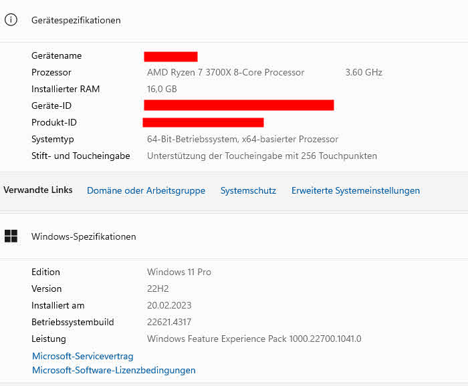The height and width of the screenshot is (386, 468).
Task: Click the info icon beside Gerätespezifikationen
Action: 11,20
